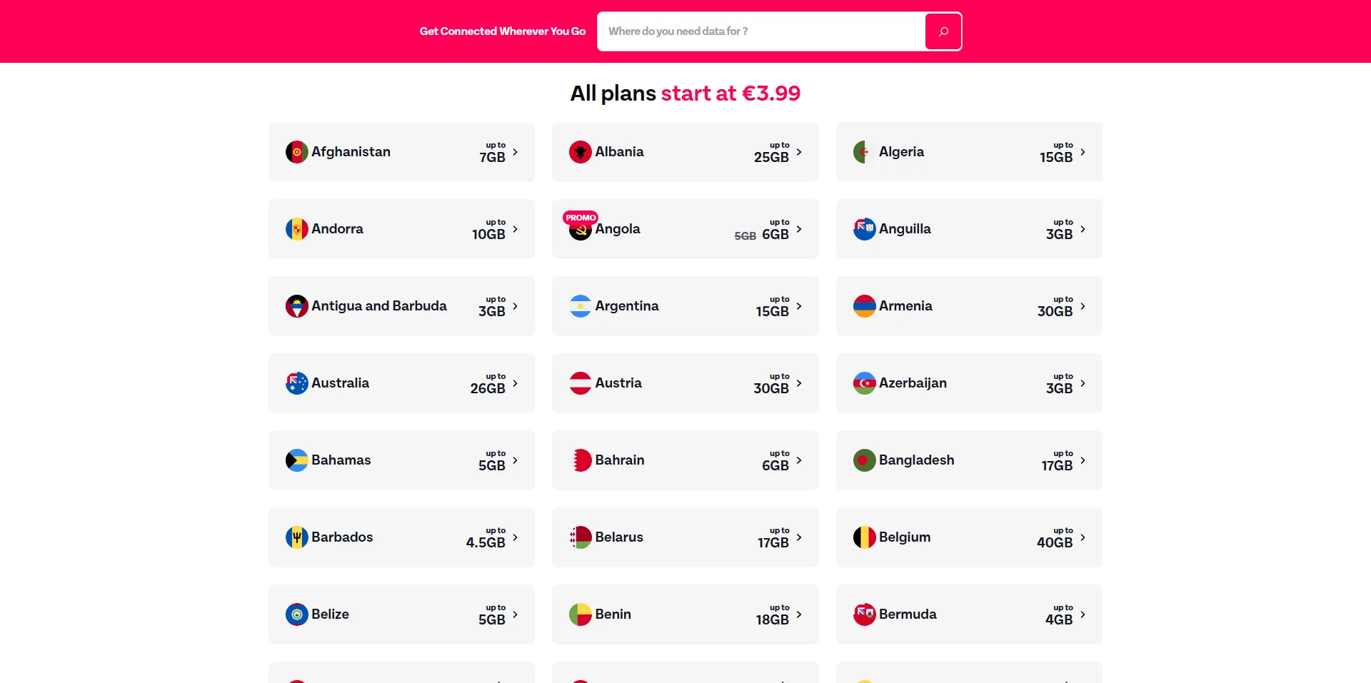Click the Azerbaijan flag icon

coord(865,383)
